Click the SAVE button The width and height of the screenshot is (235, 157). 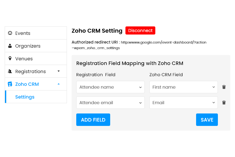pyautogui.click(x=207, y=120)
